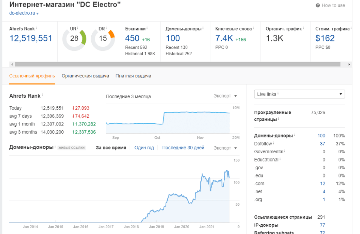Click the avg 1 month rank row
Screen dimensions: 360x234
pyautogui.click(x=53, y=124)
